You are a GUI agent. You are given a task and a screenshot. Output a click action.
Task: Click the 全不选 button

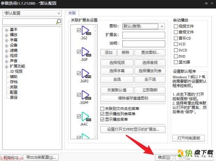(x=150, y=79)
